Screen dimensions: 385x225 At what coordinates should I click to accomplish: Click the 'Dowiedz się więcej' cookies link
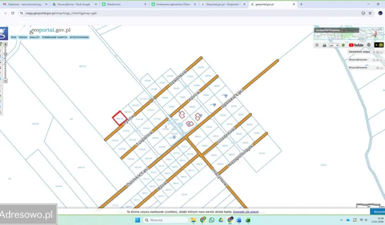[246, 212]
